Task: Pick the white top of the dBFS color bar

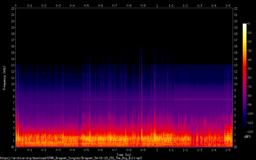Action: click(245, 24)
